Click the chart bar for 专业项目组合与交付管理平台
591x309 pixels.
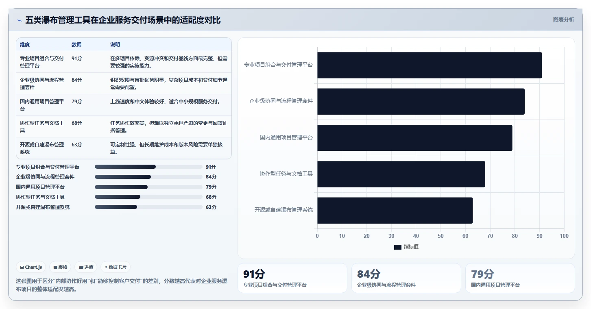pyautogui.click(x=430, y=65)
